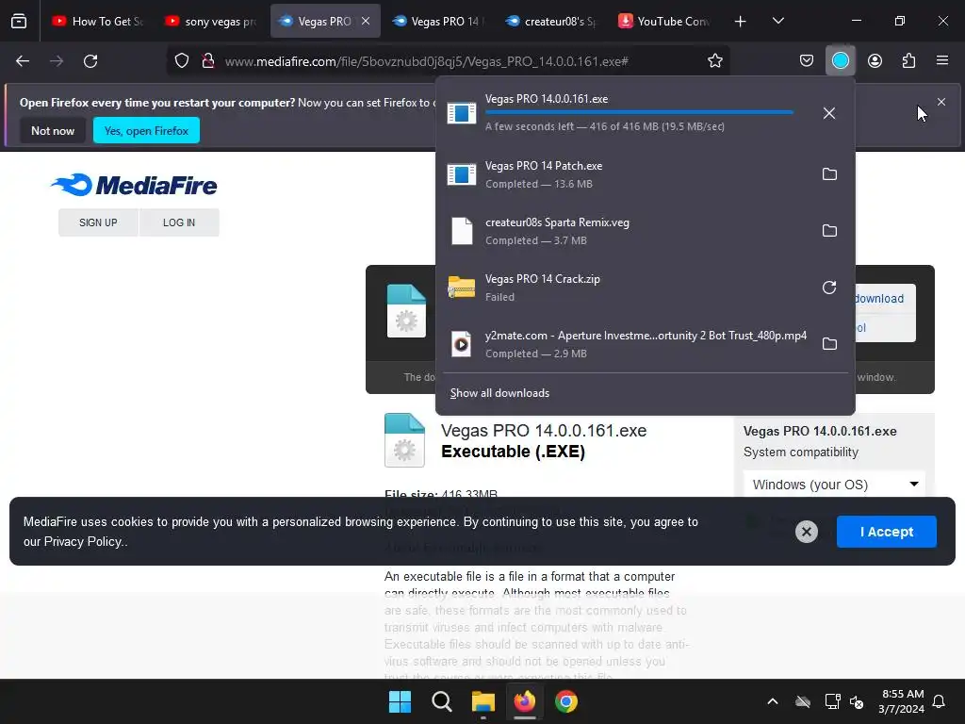Click the Not now button
965x724 pixels.
53,130
